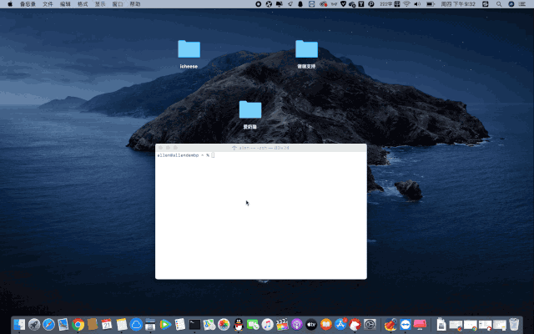Open Final Cut Pro clapperboard icon
This screenshot has height=334, width=534.
click(x=282, y=325)
